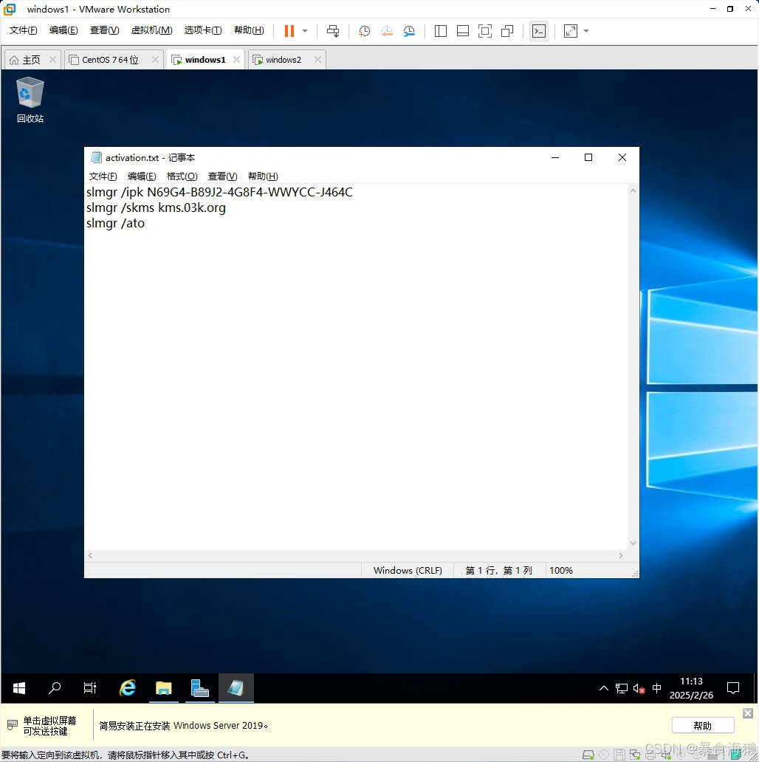Toggle the 中 input method indicator
Image resolution: width=759 pixels, height=762 pixels.
(x=656, y=688)
